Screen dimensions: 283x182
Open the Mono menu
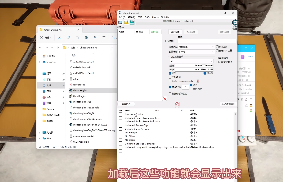click(155, 17)
